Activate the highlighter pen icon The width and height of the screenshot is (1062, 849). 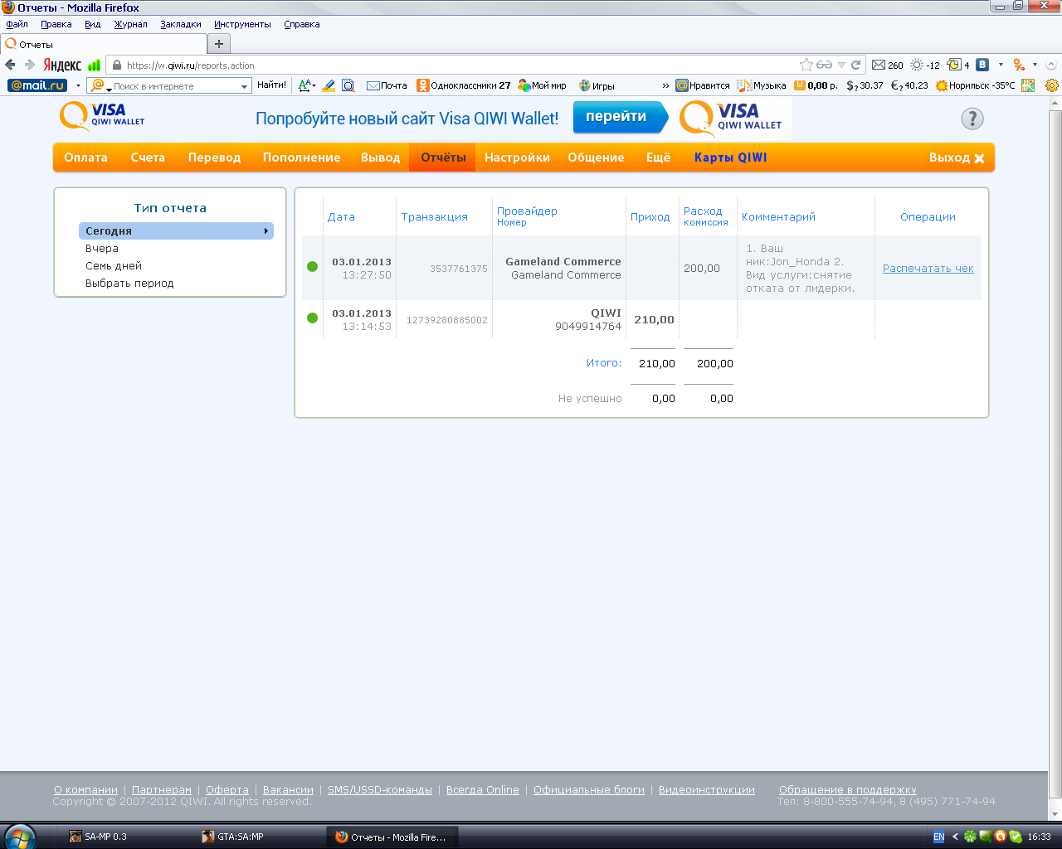[329, 85]
